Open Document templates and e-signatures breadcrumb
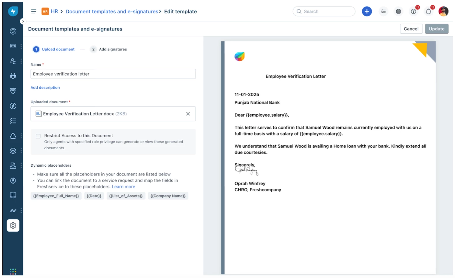The height and width of the screenshot is (278, 455). pyautogui.click(x=112, y=12)
